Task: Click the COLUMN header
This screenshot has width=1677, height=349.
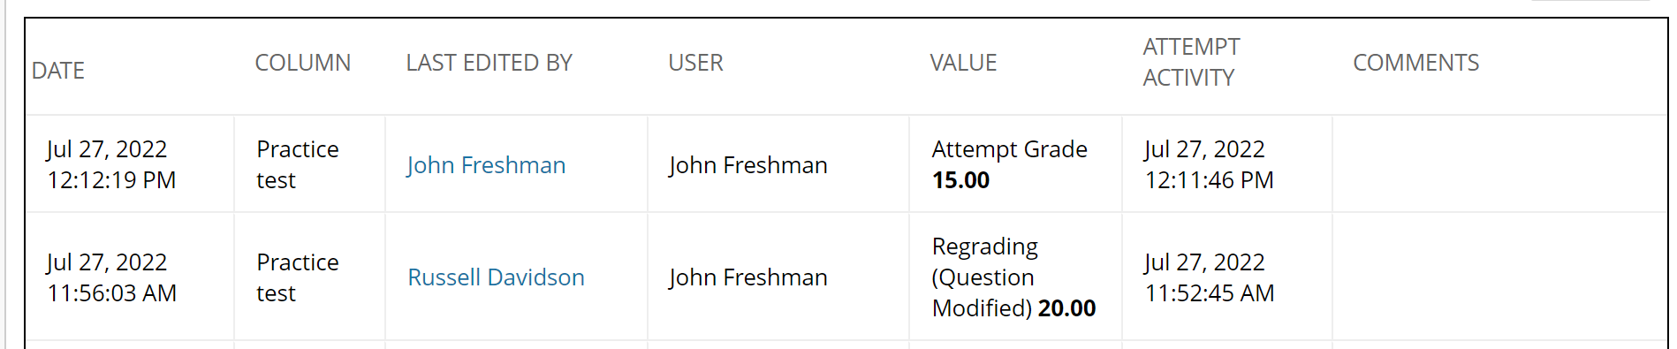Action: [x=303, y=63]
